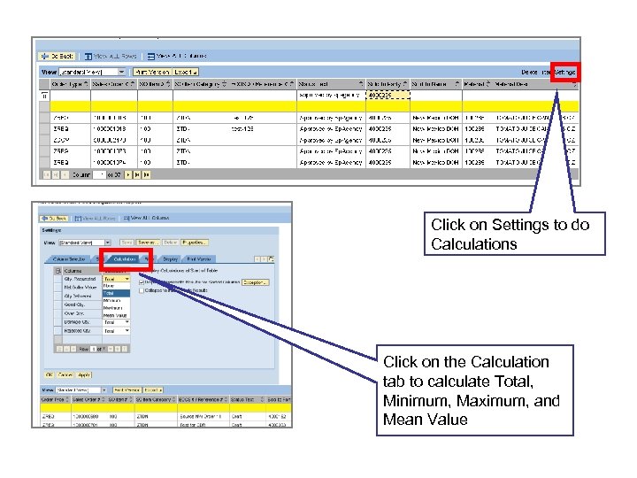This screenshot has width=637, height=478.
Task: Sort by Order Type column in upper table
Action: click(69, 84)
